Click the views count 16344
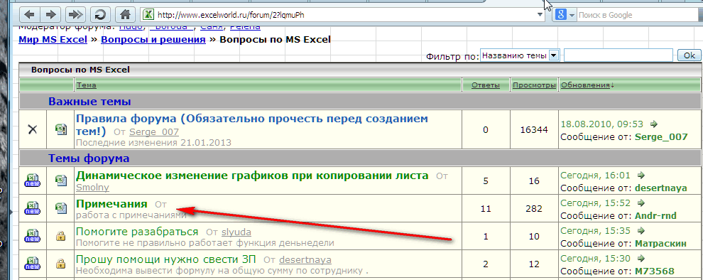This screenshot has height=280, width=703. pyautogui.click(x=535, y=130)
